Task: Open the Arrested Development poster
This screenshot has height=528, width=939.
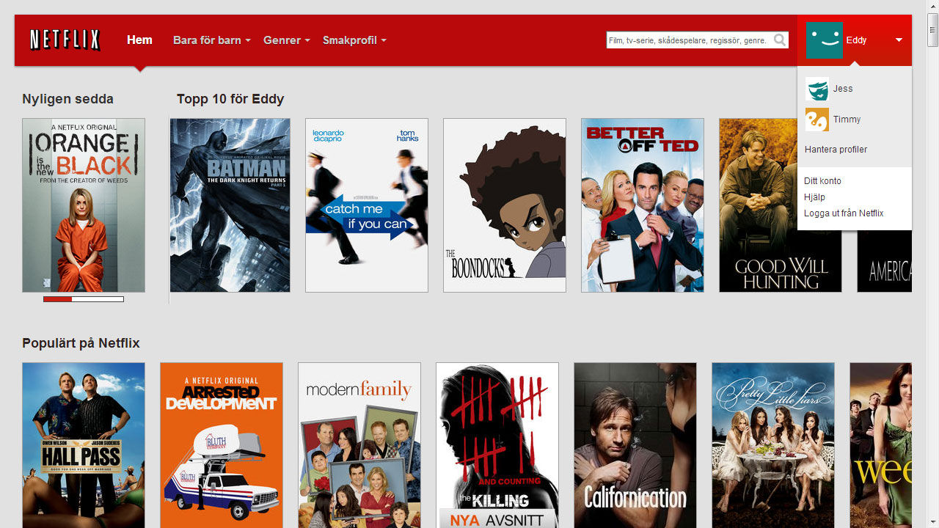Action: 221,444
